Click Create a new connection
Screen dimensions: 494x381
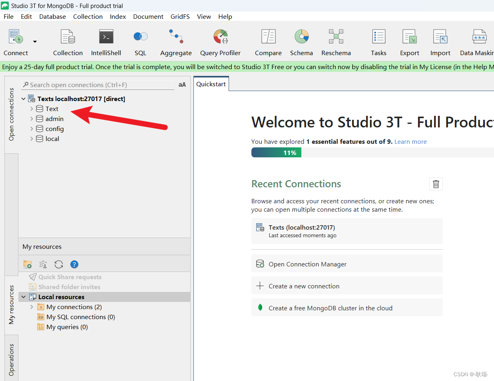tap(347, 286)
